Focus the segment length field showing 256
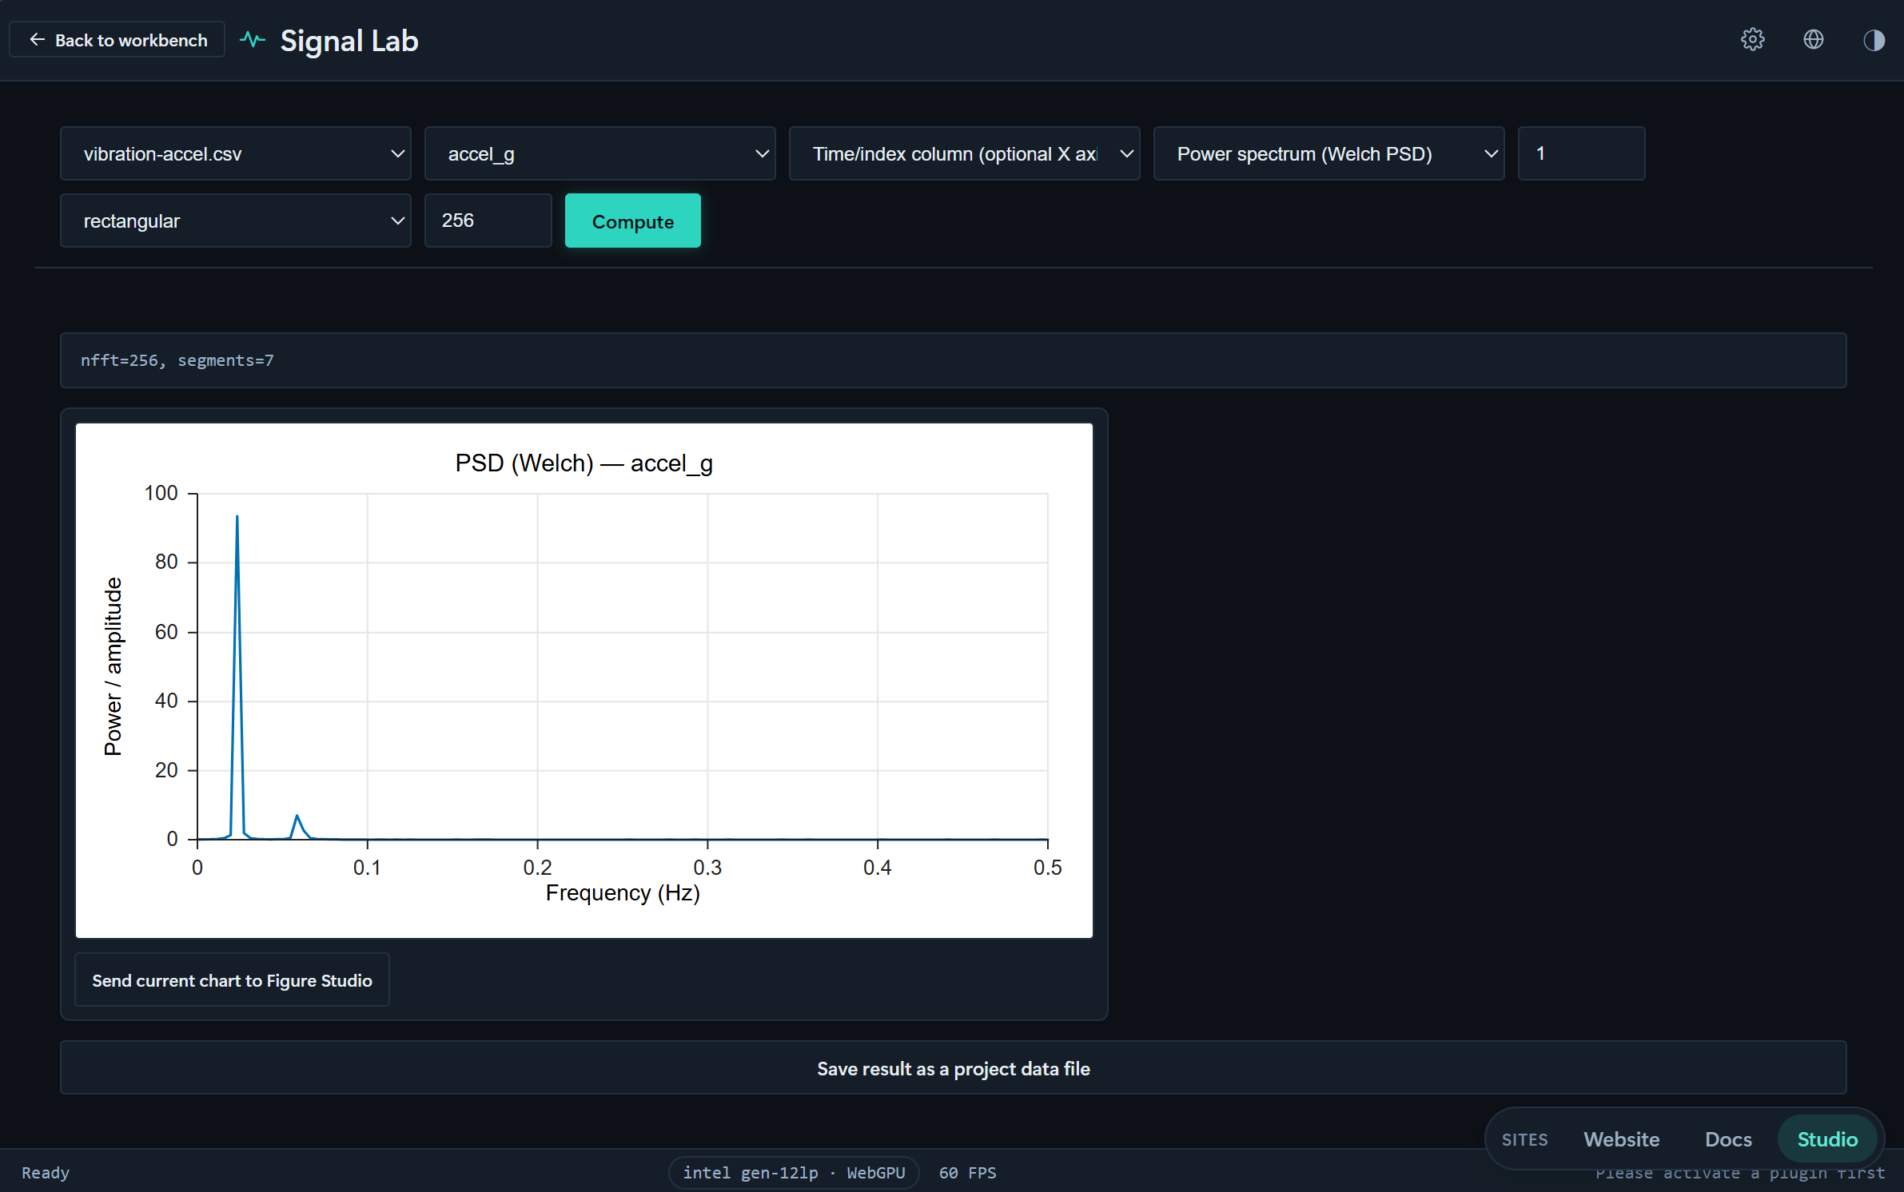This screenshot has width=1904, height=1192. click(488, 221)
